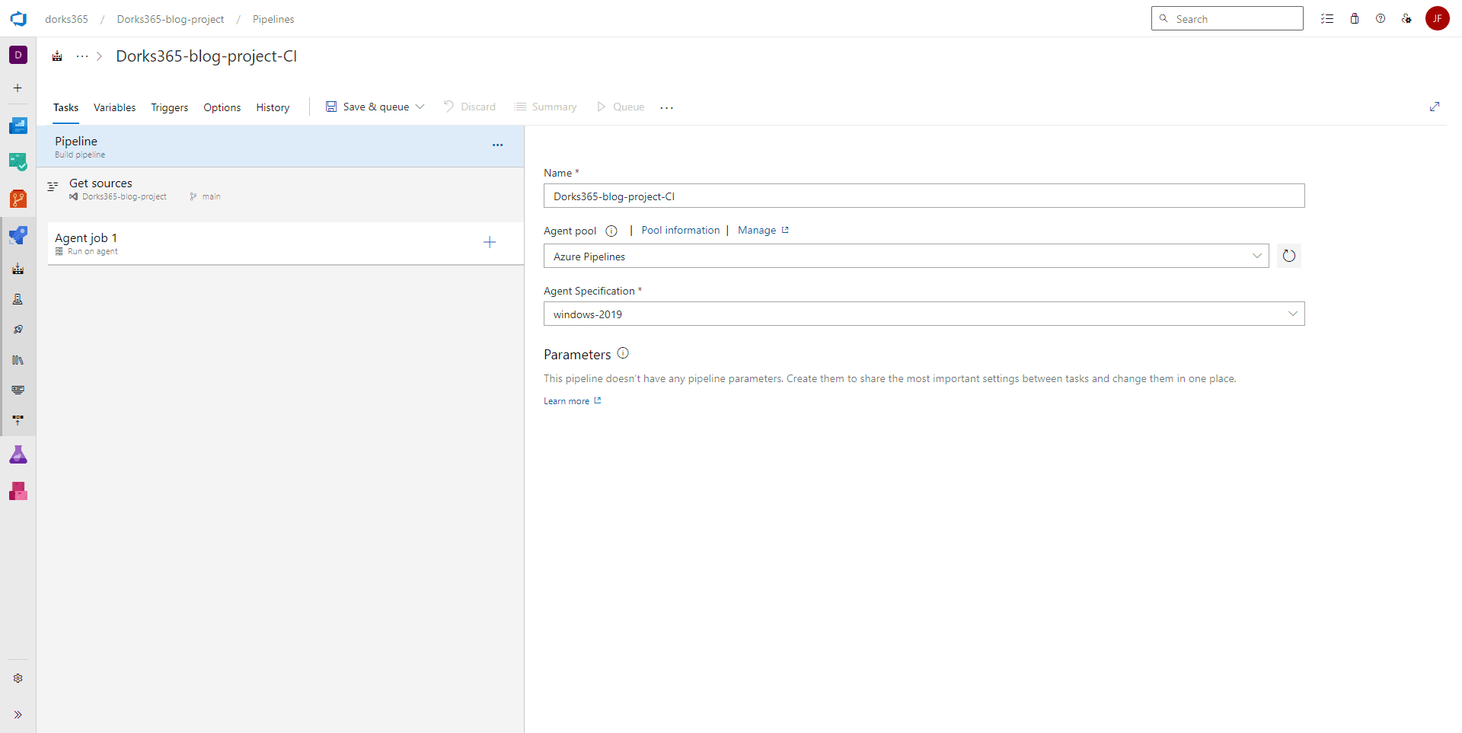
Task: Add a task to Agent job 1
Action: coord(490,242)
